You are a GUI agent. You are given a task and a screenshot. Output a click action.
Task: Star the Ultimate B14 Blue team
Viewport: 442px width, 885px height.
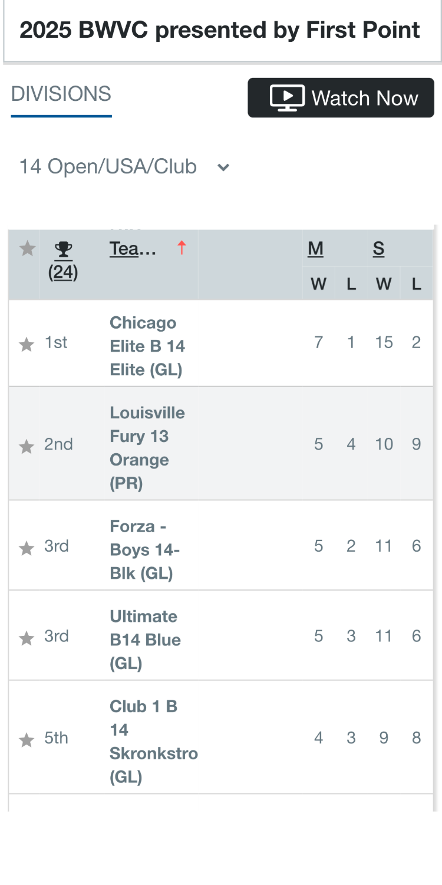tap(27, 638)
